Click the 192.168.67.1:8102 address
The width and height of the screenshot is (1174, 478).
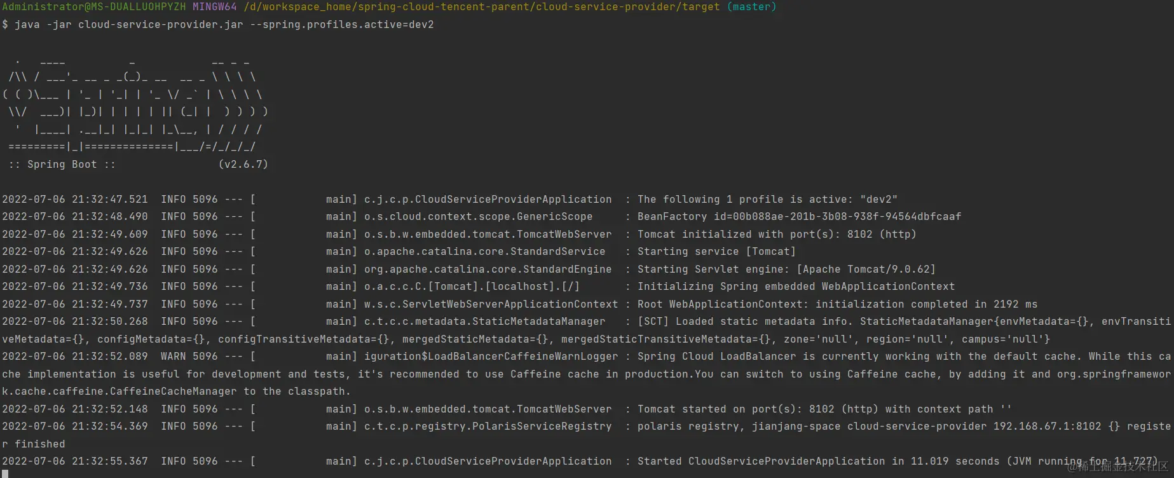(x=1047, y=427)
